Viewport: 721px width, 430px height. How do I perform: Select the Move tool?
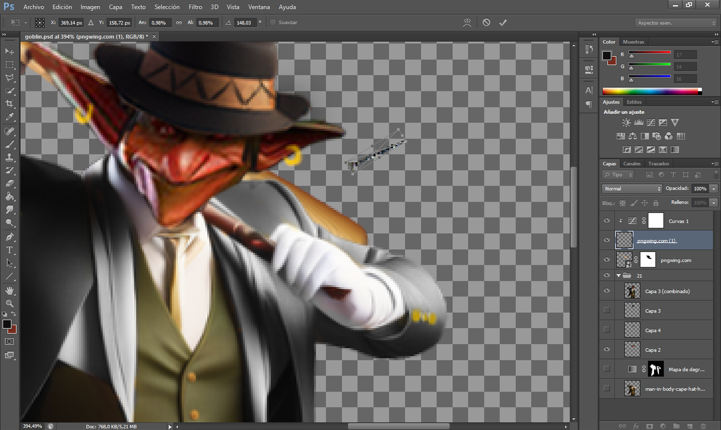tap(10, 52)
